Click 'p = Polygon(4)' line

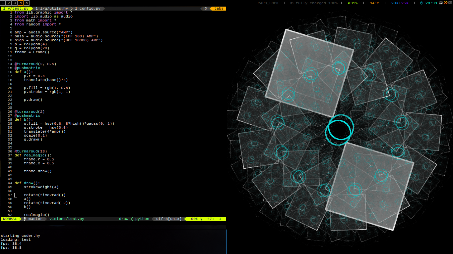pyautogui.click(x=31, y=44)
